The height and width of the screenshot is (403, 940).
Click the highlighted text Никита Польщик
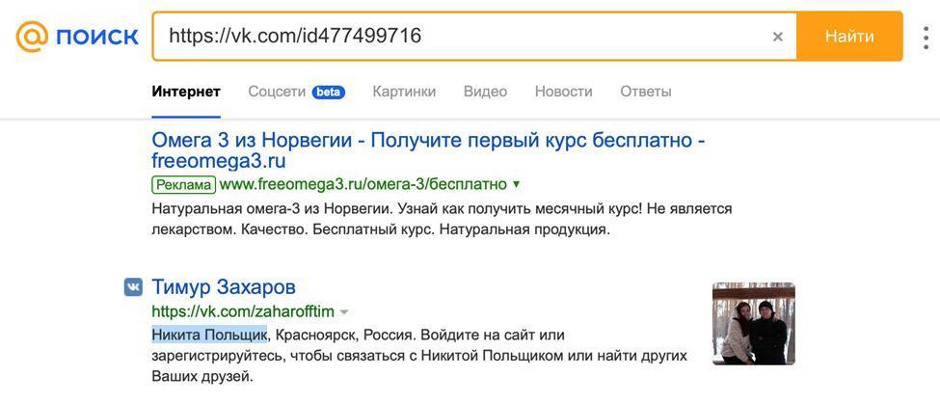[x=209, y=334]
